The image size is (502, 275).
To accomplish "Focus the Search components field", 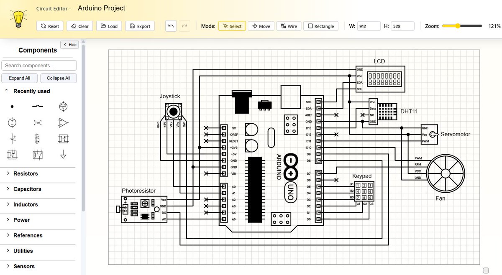I will (x=39, y=65).
